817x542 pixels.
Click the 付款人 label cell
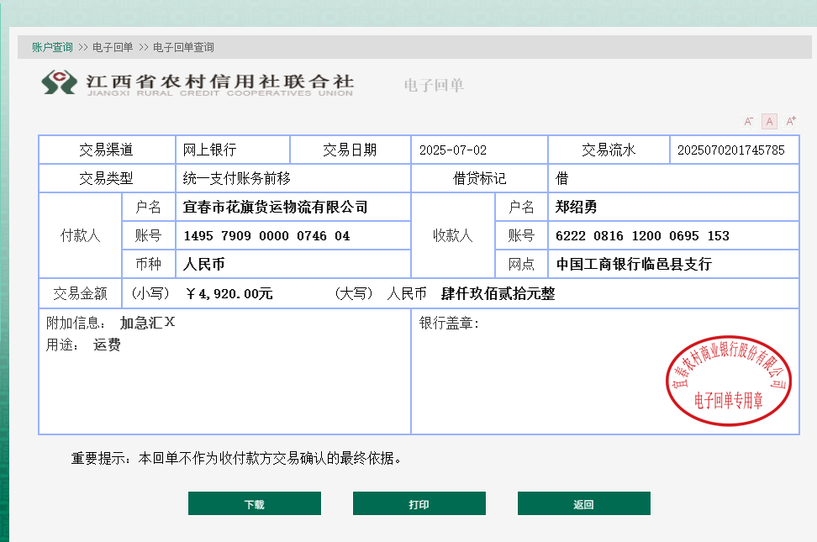coord(80,235)
